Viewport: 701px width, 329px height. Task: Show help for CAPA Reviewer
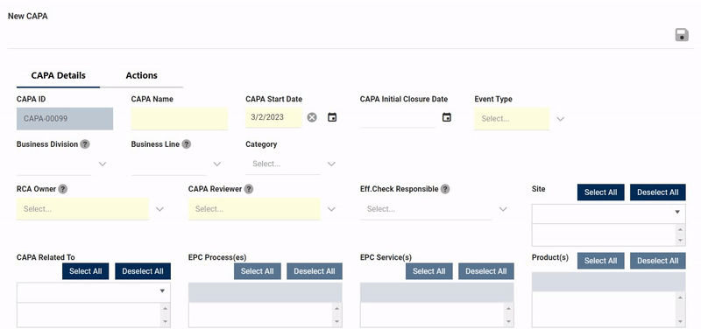click(x=249, y=189)
